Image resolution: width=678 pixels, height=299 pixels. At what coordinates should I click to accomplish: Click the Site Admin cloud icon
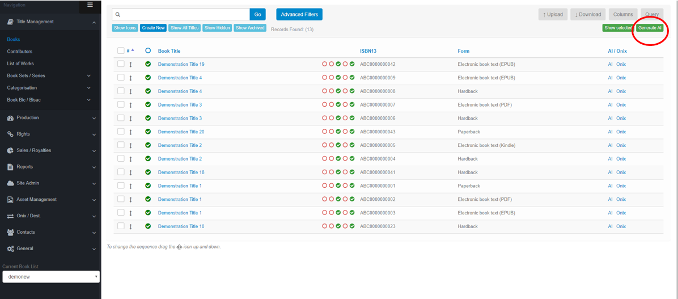click(x=11, y=183)
